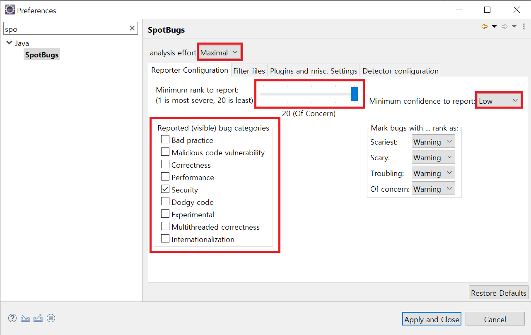The height and width of the screenshot is (335, 531).
Task: Click the export preferences icon
Action: [38, 318]
